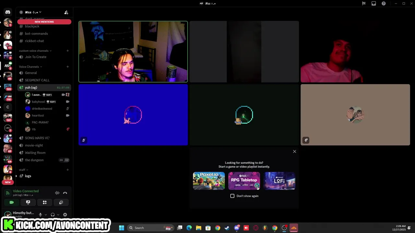Deafen with the headphones icon

[53, 215]
